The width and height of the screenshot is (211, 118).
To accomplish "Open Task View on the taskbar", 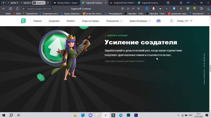I will point(18,115).
